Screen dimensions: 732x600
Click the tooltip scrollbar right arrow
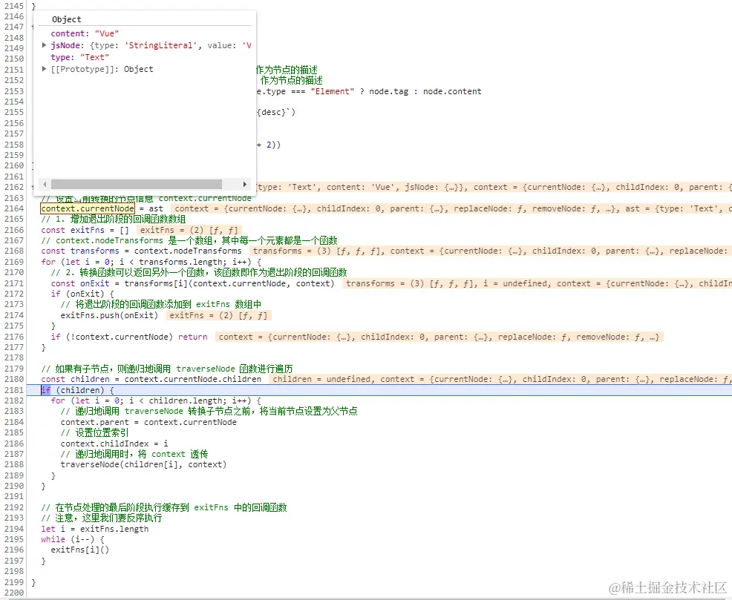245,184
